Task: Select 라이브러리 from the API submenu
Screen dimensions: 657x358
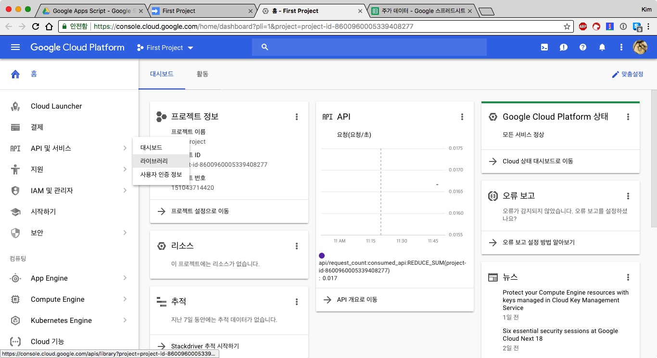Action: click(x=154, y=161)
